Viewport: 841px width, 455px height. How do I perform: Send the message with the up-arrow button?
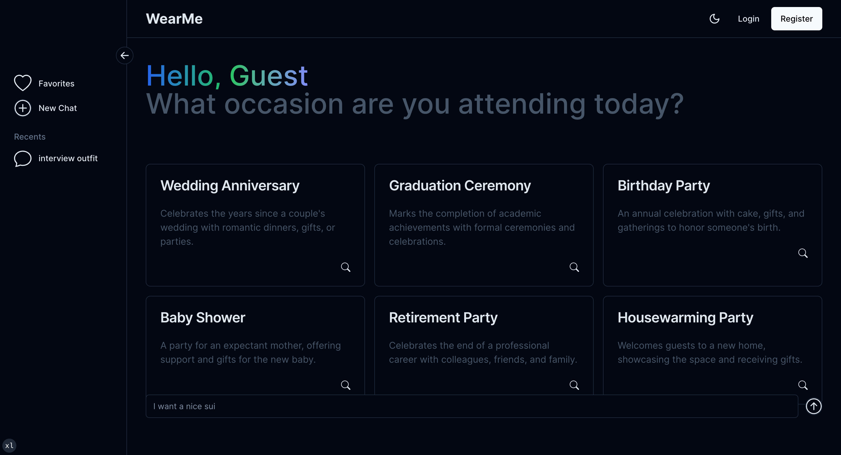tap(813, 406)
